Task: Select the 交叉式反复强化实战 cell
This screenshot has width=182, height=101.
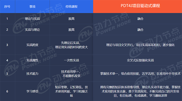Action: click(138, 60)
